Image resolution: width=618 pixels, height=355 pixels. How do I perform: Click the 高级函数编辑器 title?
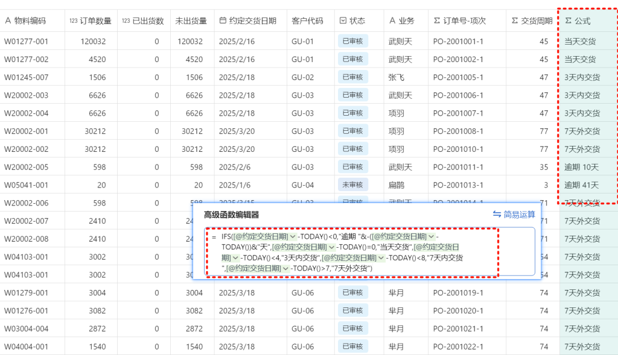pyautogui.click(x=231, y=215)
